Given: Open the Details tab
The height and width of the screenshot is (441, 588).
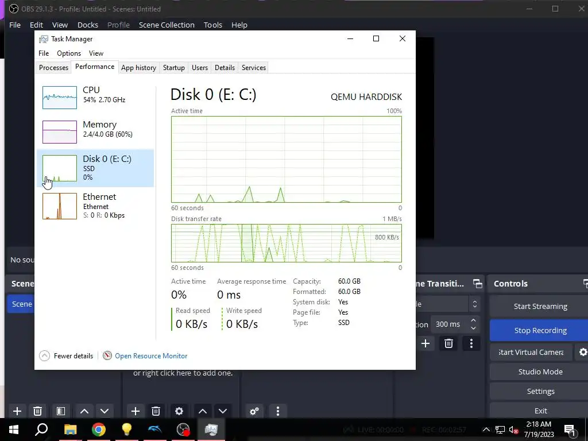Looking at the screenshot, I should [x=225, y=68].
